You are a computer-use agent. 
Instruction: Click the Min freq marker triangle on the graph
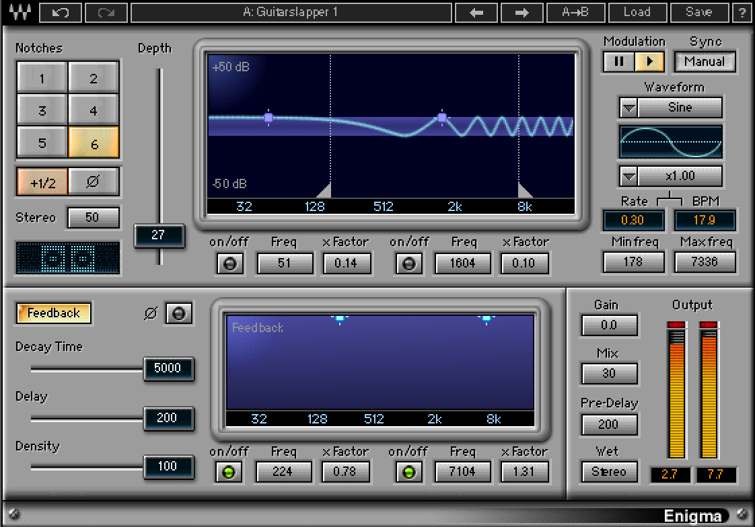tap(325, 190)
